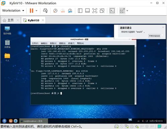Open 我的电脑 desktop icon
Image resolution: width=167 pixels, height=129 pixels.
[x=7, y=30]
